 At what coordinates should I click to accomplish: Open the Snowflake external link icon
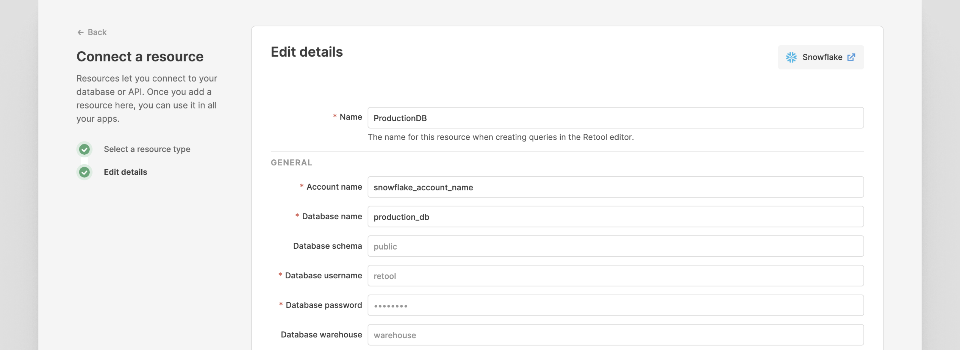point(851,57)
